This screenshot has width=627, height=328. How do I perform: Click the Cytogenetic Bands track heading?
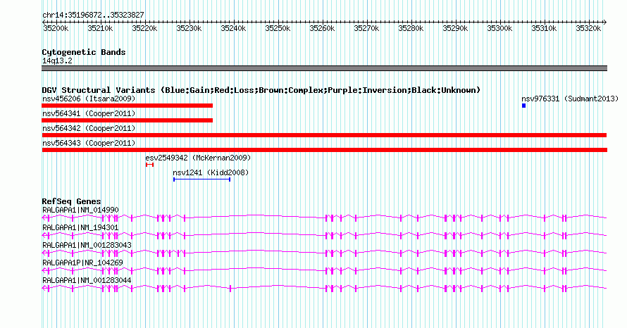pos(84,52)
